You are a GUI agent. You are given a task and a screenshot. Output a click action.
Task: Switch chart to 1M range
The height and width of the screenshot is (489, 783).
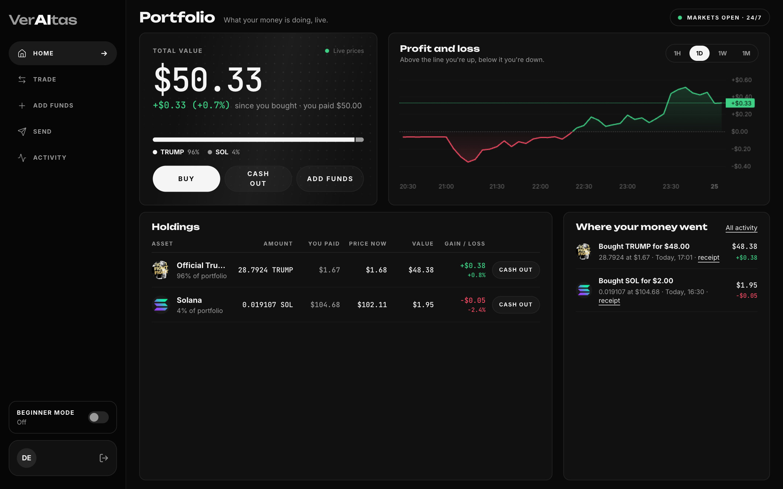746,53
